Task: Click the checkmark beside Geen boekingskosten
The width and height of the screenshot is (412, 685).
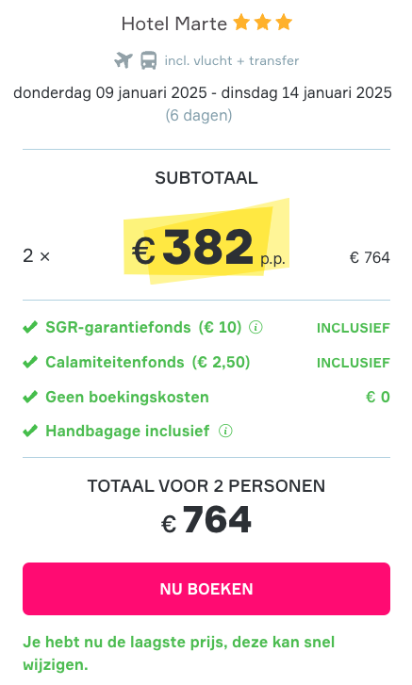Action: tap(30, 397)
